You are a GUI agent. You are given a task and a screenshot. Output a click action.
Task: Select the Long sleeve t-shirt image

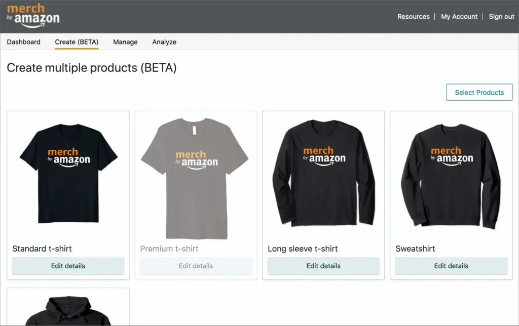[323, 175]
